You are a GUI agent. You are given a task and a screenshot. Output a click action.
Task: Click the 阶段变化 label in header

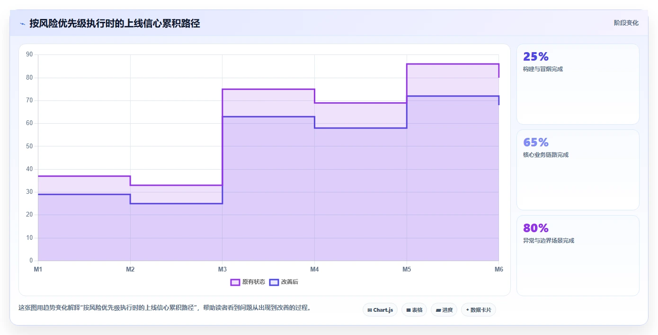[x=626, y=23]
